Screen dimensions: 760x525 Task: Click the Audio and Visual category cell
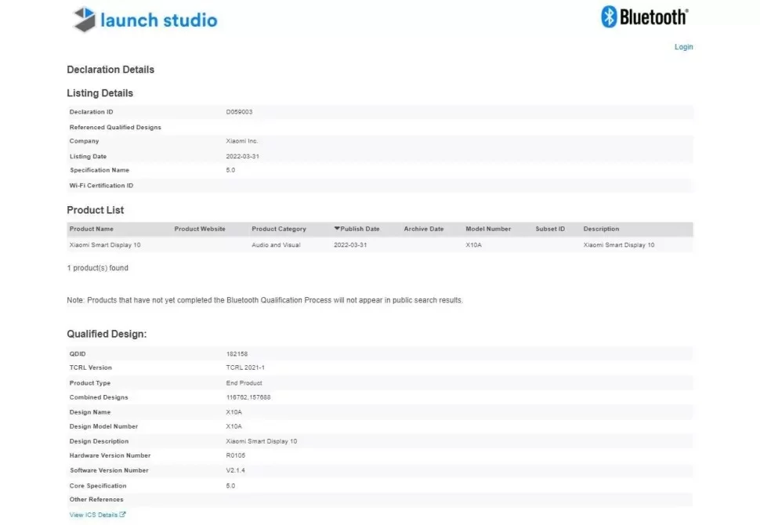pyautogui.click(x=273, y=245)
